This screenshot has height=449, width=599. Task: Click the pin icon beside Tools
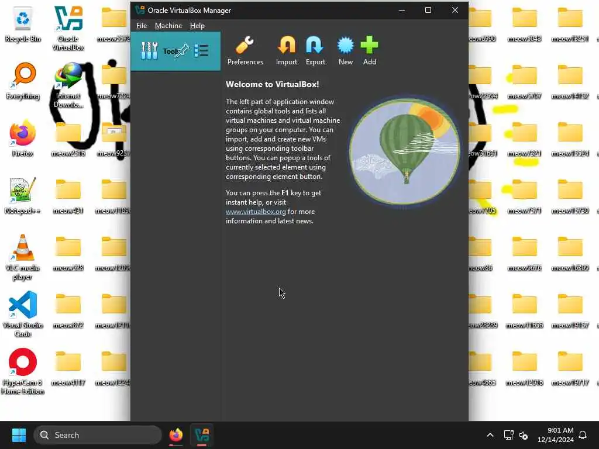click(182, 50)
